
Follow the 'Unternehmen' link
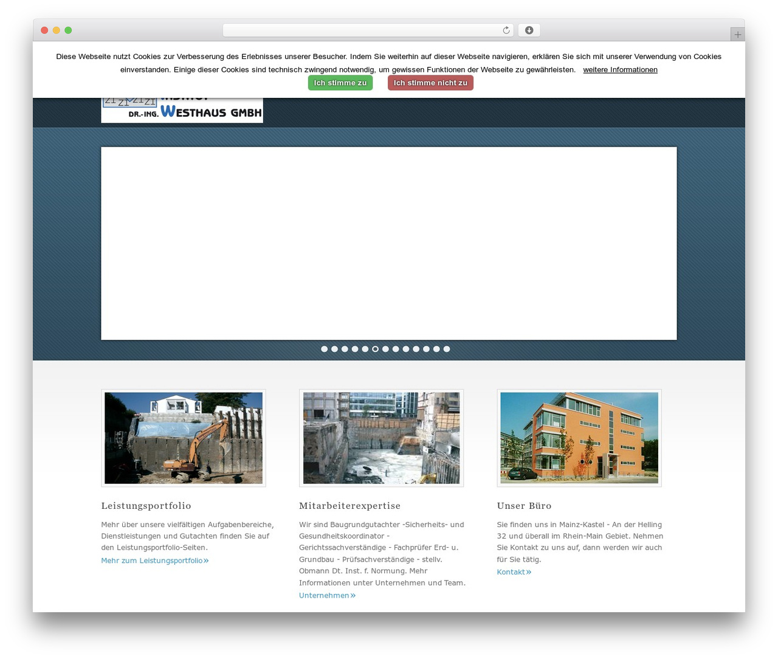point(327,596)
